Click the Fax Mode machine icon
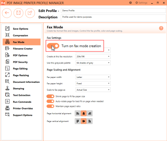The width and height of the screenshot is (167, 141). point(7,42)
